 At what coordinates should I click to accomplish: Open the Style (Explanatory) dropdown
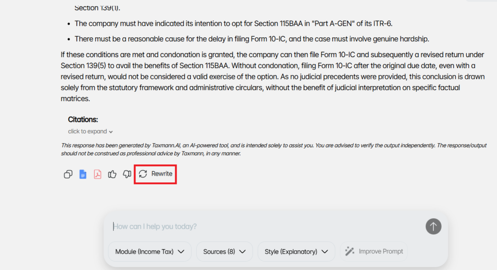coord(296,252)
